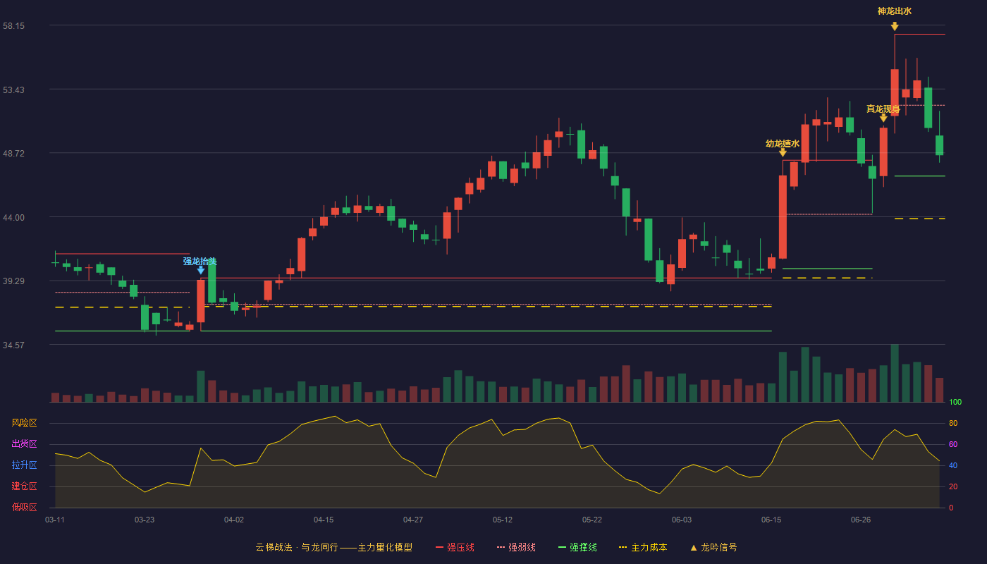Click the 39.29 price axis label
Viewport: 987px width, 564px height.
(13, 281)
